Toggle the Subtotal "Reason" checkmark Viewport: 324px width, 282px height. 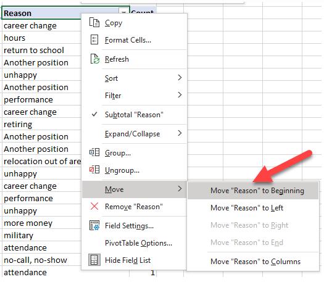coord(94,114)
